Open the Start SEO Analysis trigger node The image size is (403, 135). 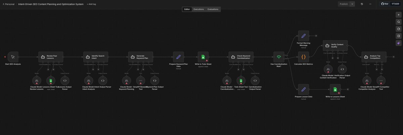click(13, 57)
